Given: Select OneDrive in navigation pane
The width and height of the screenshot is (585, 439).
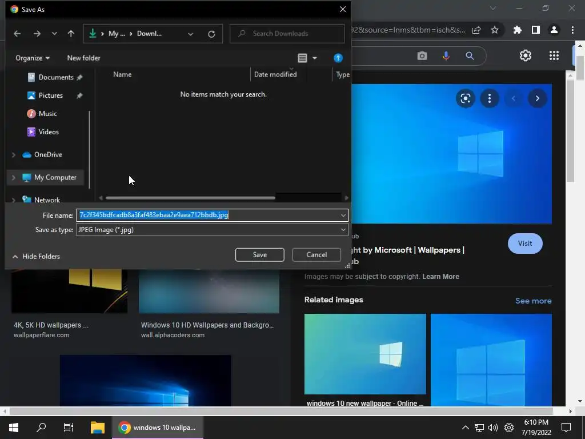Looking at the screenshot, I should 48,154.
